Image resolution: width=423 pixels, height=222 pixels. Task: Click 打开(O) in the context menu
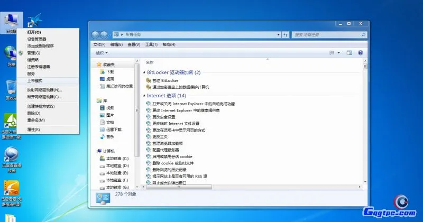[48, 32]
